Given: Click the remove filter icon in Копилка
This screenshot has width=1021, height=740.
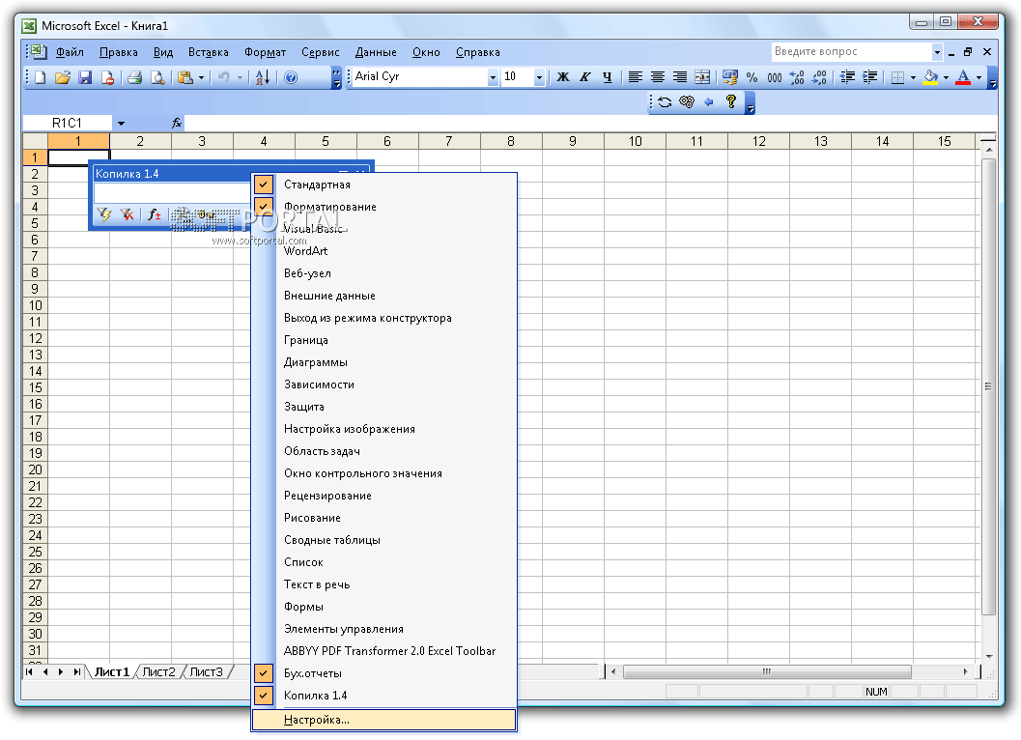Looking at the screenshot, I should click(x=127, y=214).
